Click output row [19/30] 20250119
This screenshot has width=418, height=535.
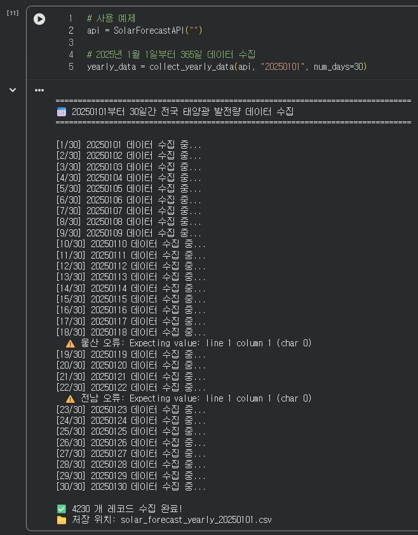click(x=131, y=355)
